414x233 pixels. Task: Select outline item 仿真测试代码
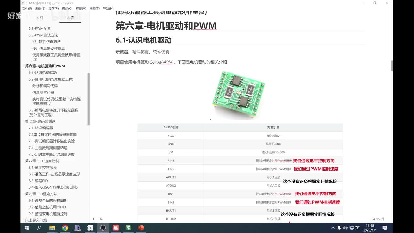tap(43, 93)
